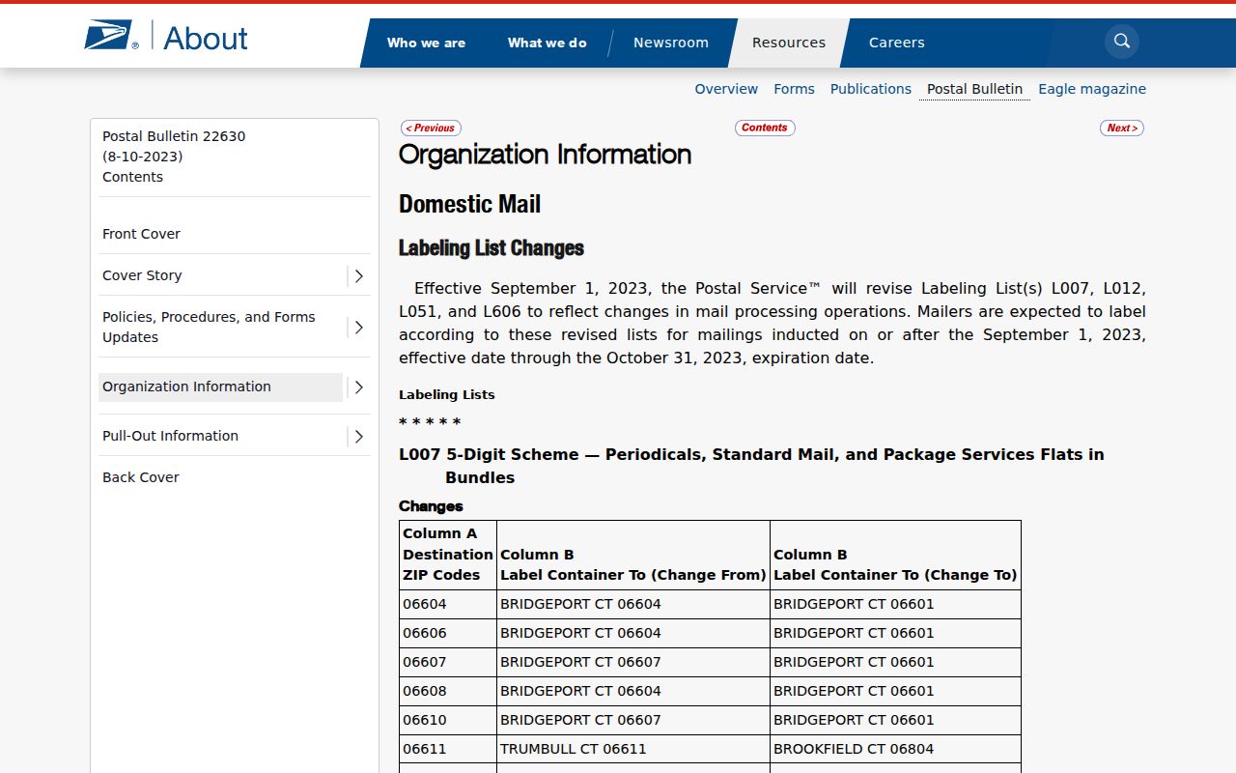Click the Column A Destination ZIP Codes header
Image resolution: width=1236 pixels, height=773 pixels.
tap(448, 555)
